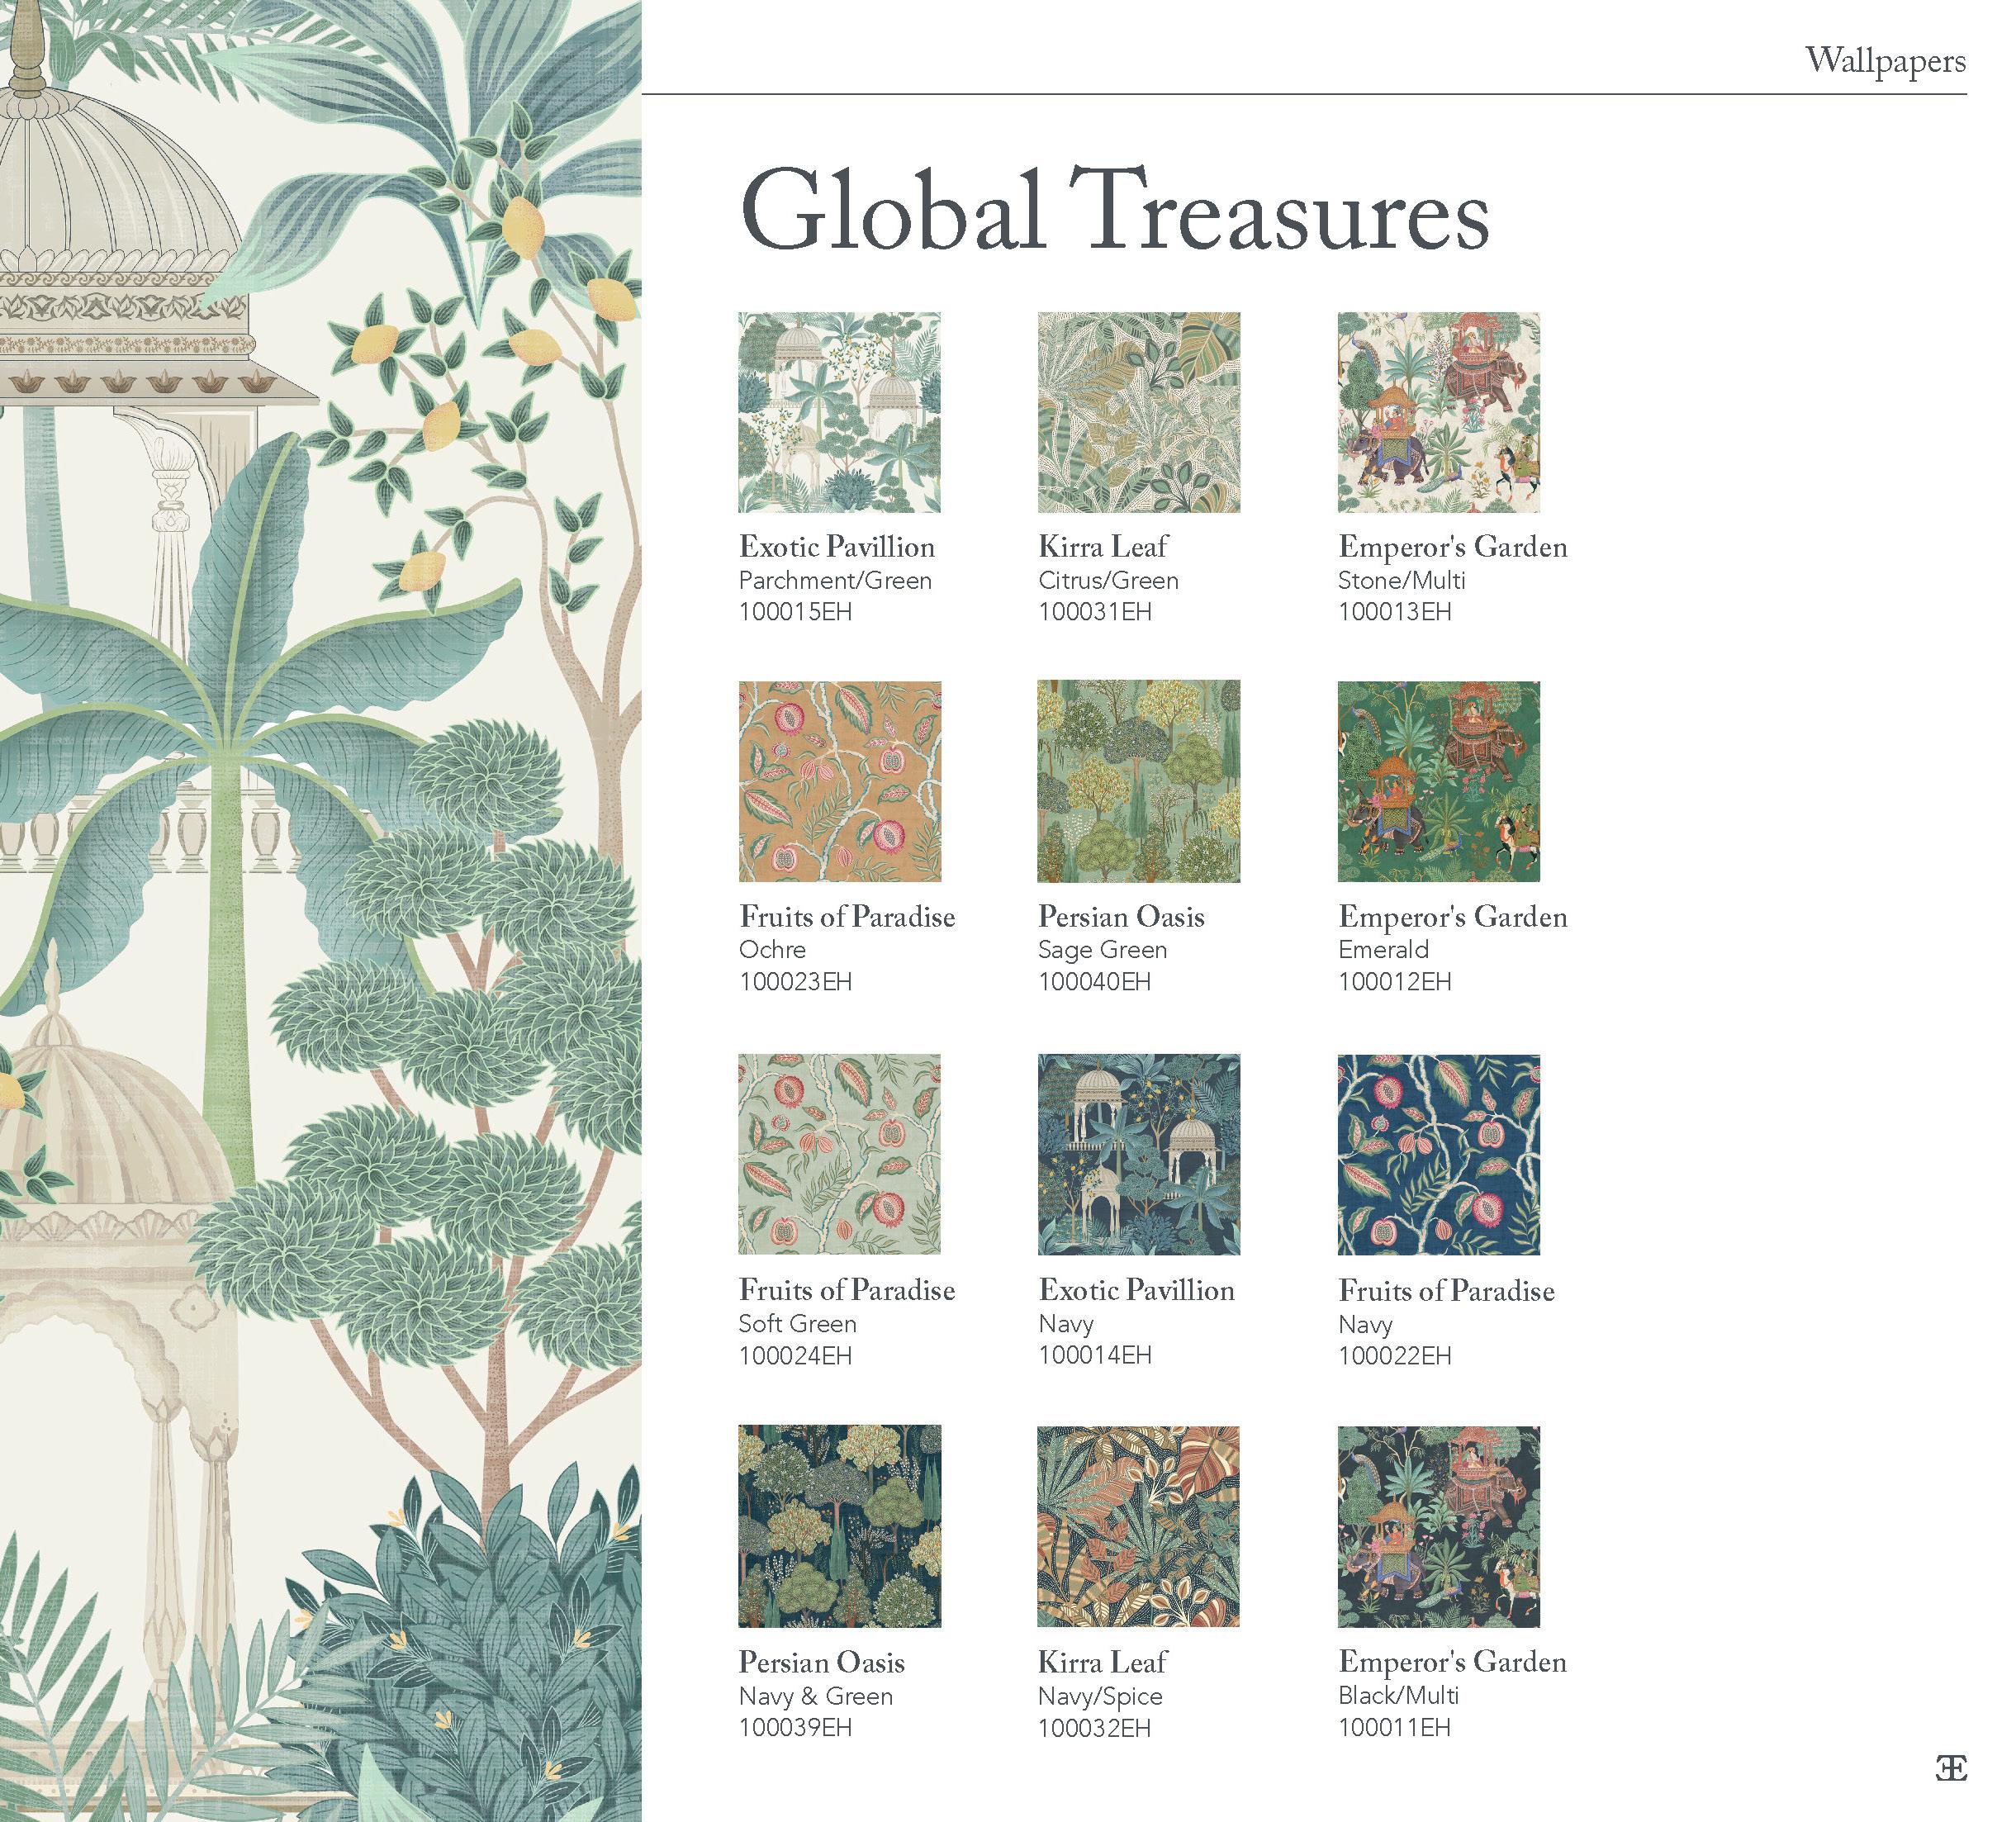Select the Exotic Pavillion Navy swatch
This screenshot has height=1822, width=2016.
(x=1138, y=1154)
